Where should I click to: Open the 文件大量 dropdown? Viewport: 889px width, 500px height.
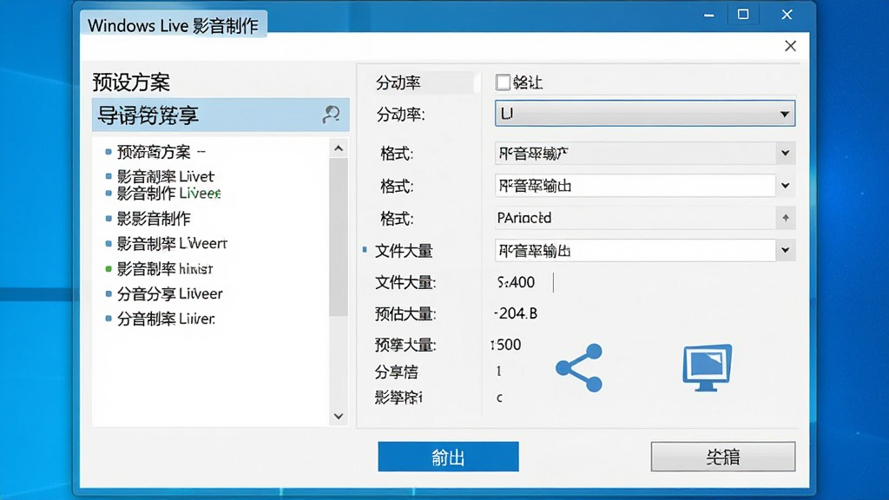coord(645,251)
